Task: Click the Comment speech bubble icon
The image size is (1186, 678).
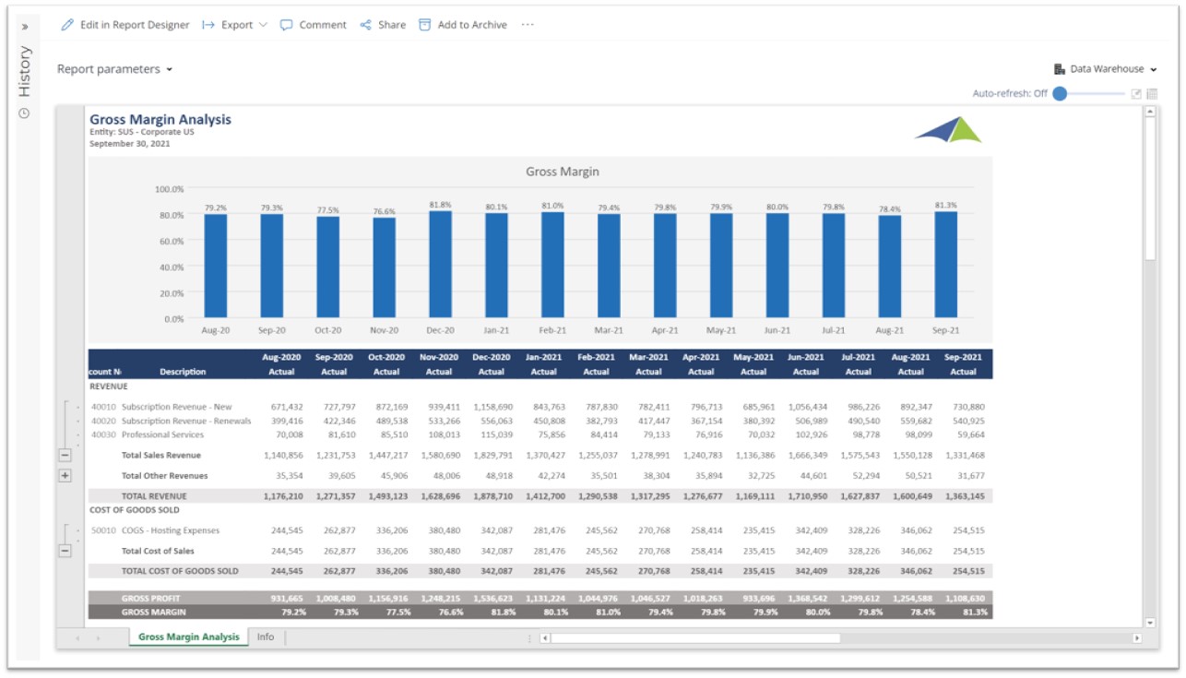Action: click(287, 25)
